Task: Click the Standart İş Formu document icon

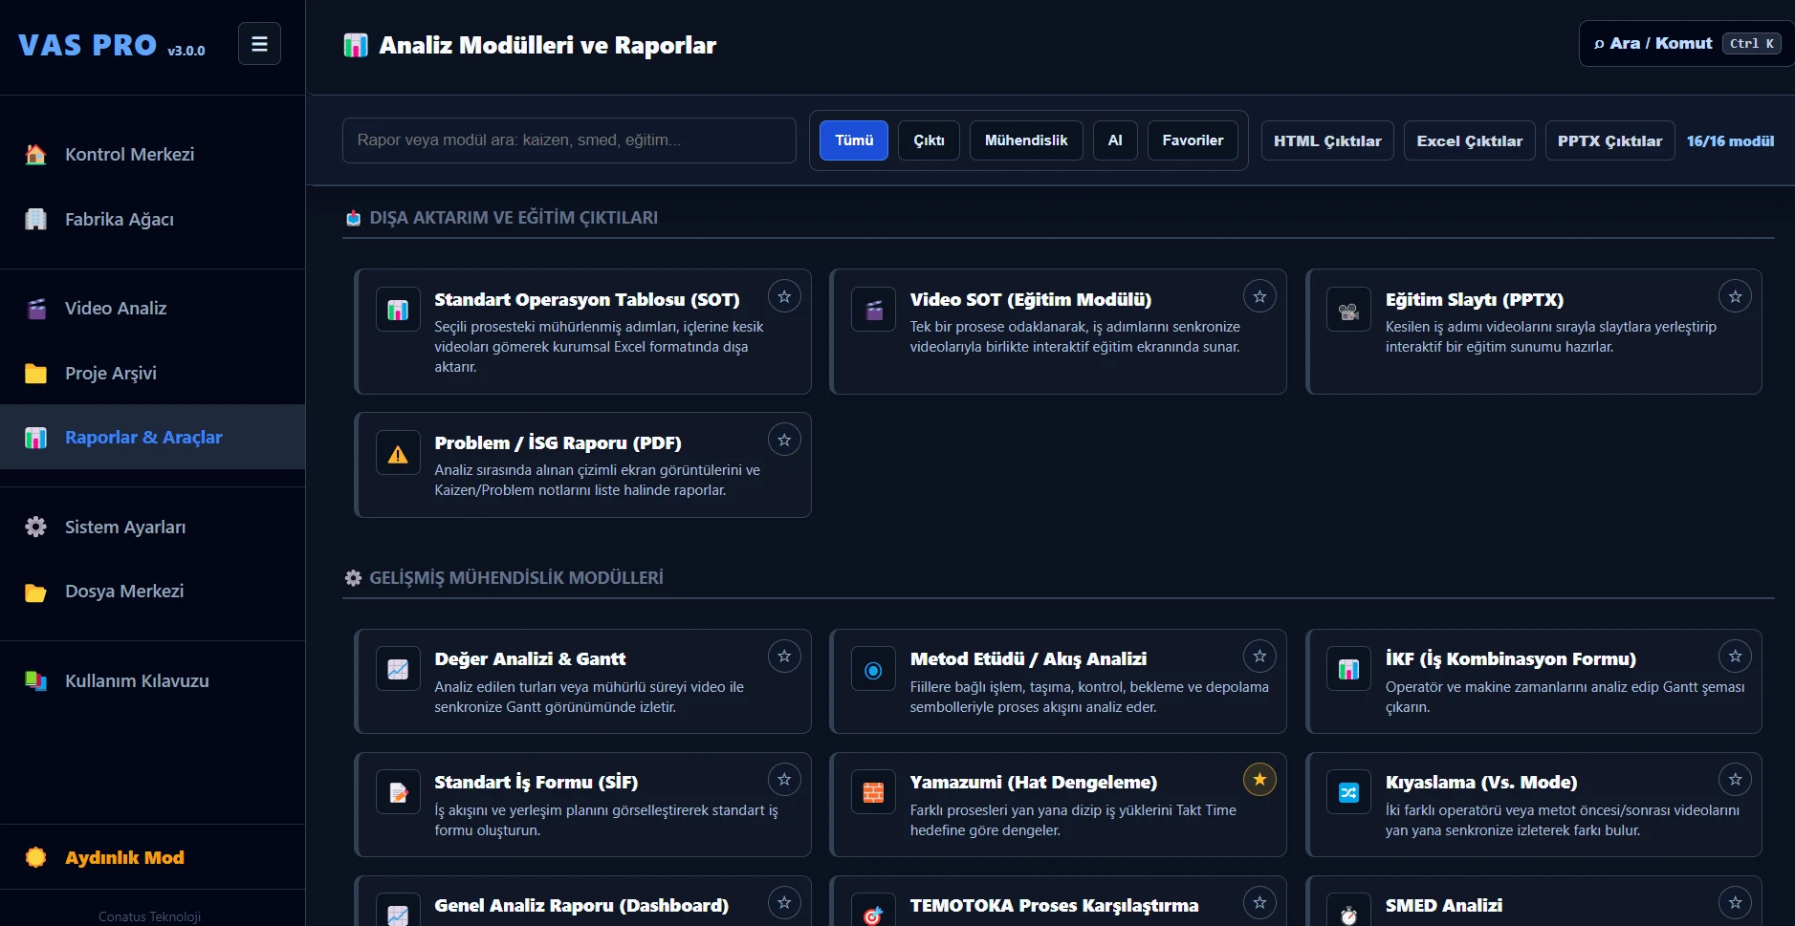Action: click(x=398, y=792)
